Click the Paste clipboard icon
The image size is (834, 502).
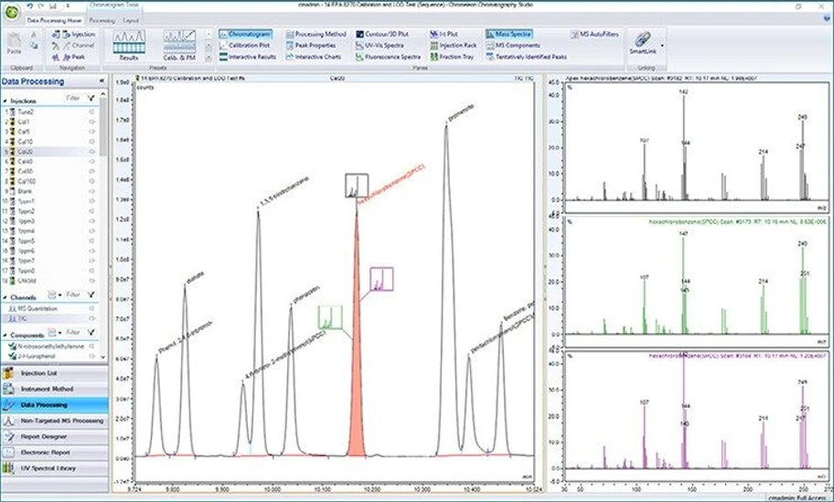(14, 42)
